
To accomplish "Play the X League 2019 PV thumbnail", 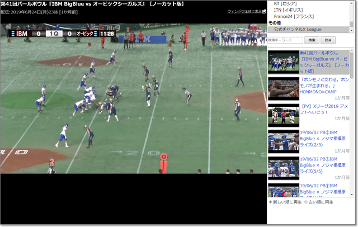I will coord(284,115).
